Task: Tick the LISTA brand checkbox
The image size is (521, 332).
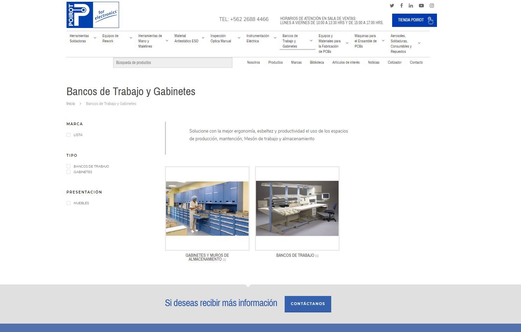Action: [x=69, y=135]
